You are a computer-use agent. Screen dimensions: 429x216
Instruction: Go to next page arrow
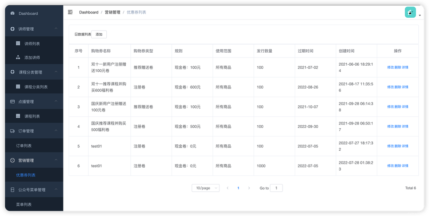tap(249, 188)
